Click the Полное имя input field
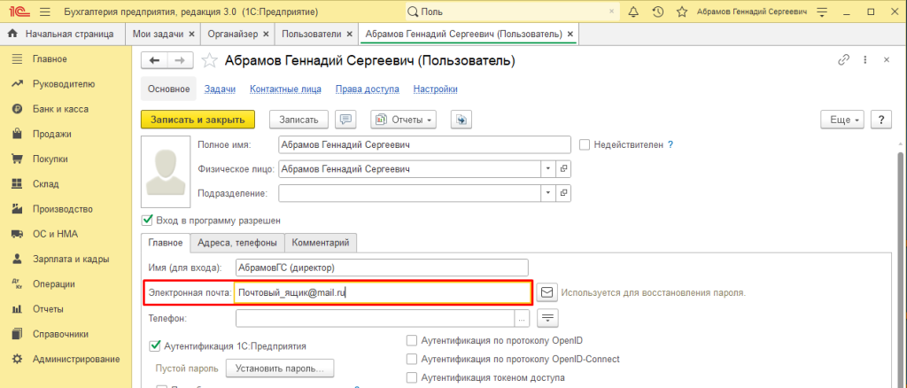907x388 pixels. (424, 145)
